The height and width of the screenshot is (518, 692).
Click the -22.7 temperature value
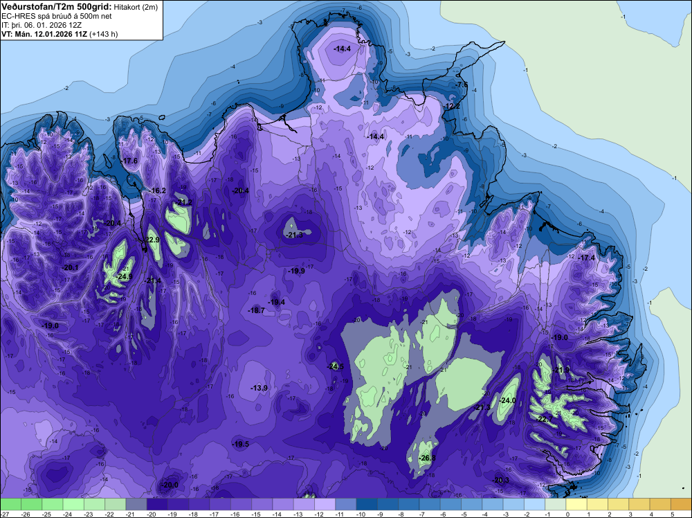click(545, 419)
